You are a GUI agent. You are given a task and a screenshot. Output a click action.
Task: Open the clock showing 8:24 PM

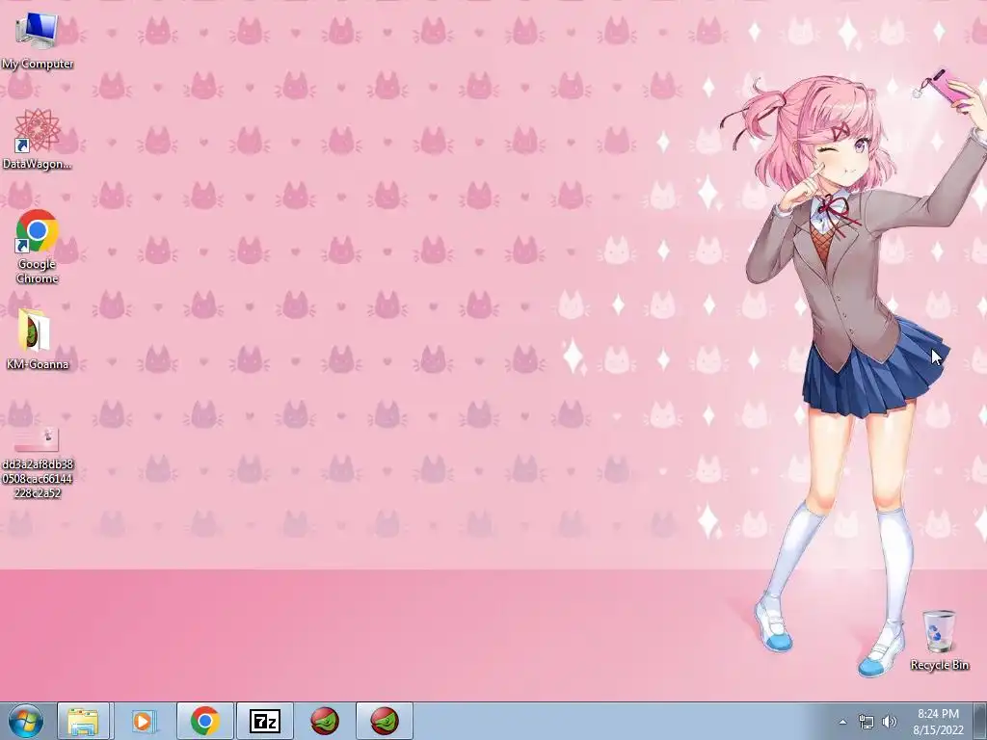coord(938,722)
